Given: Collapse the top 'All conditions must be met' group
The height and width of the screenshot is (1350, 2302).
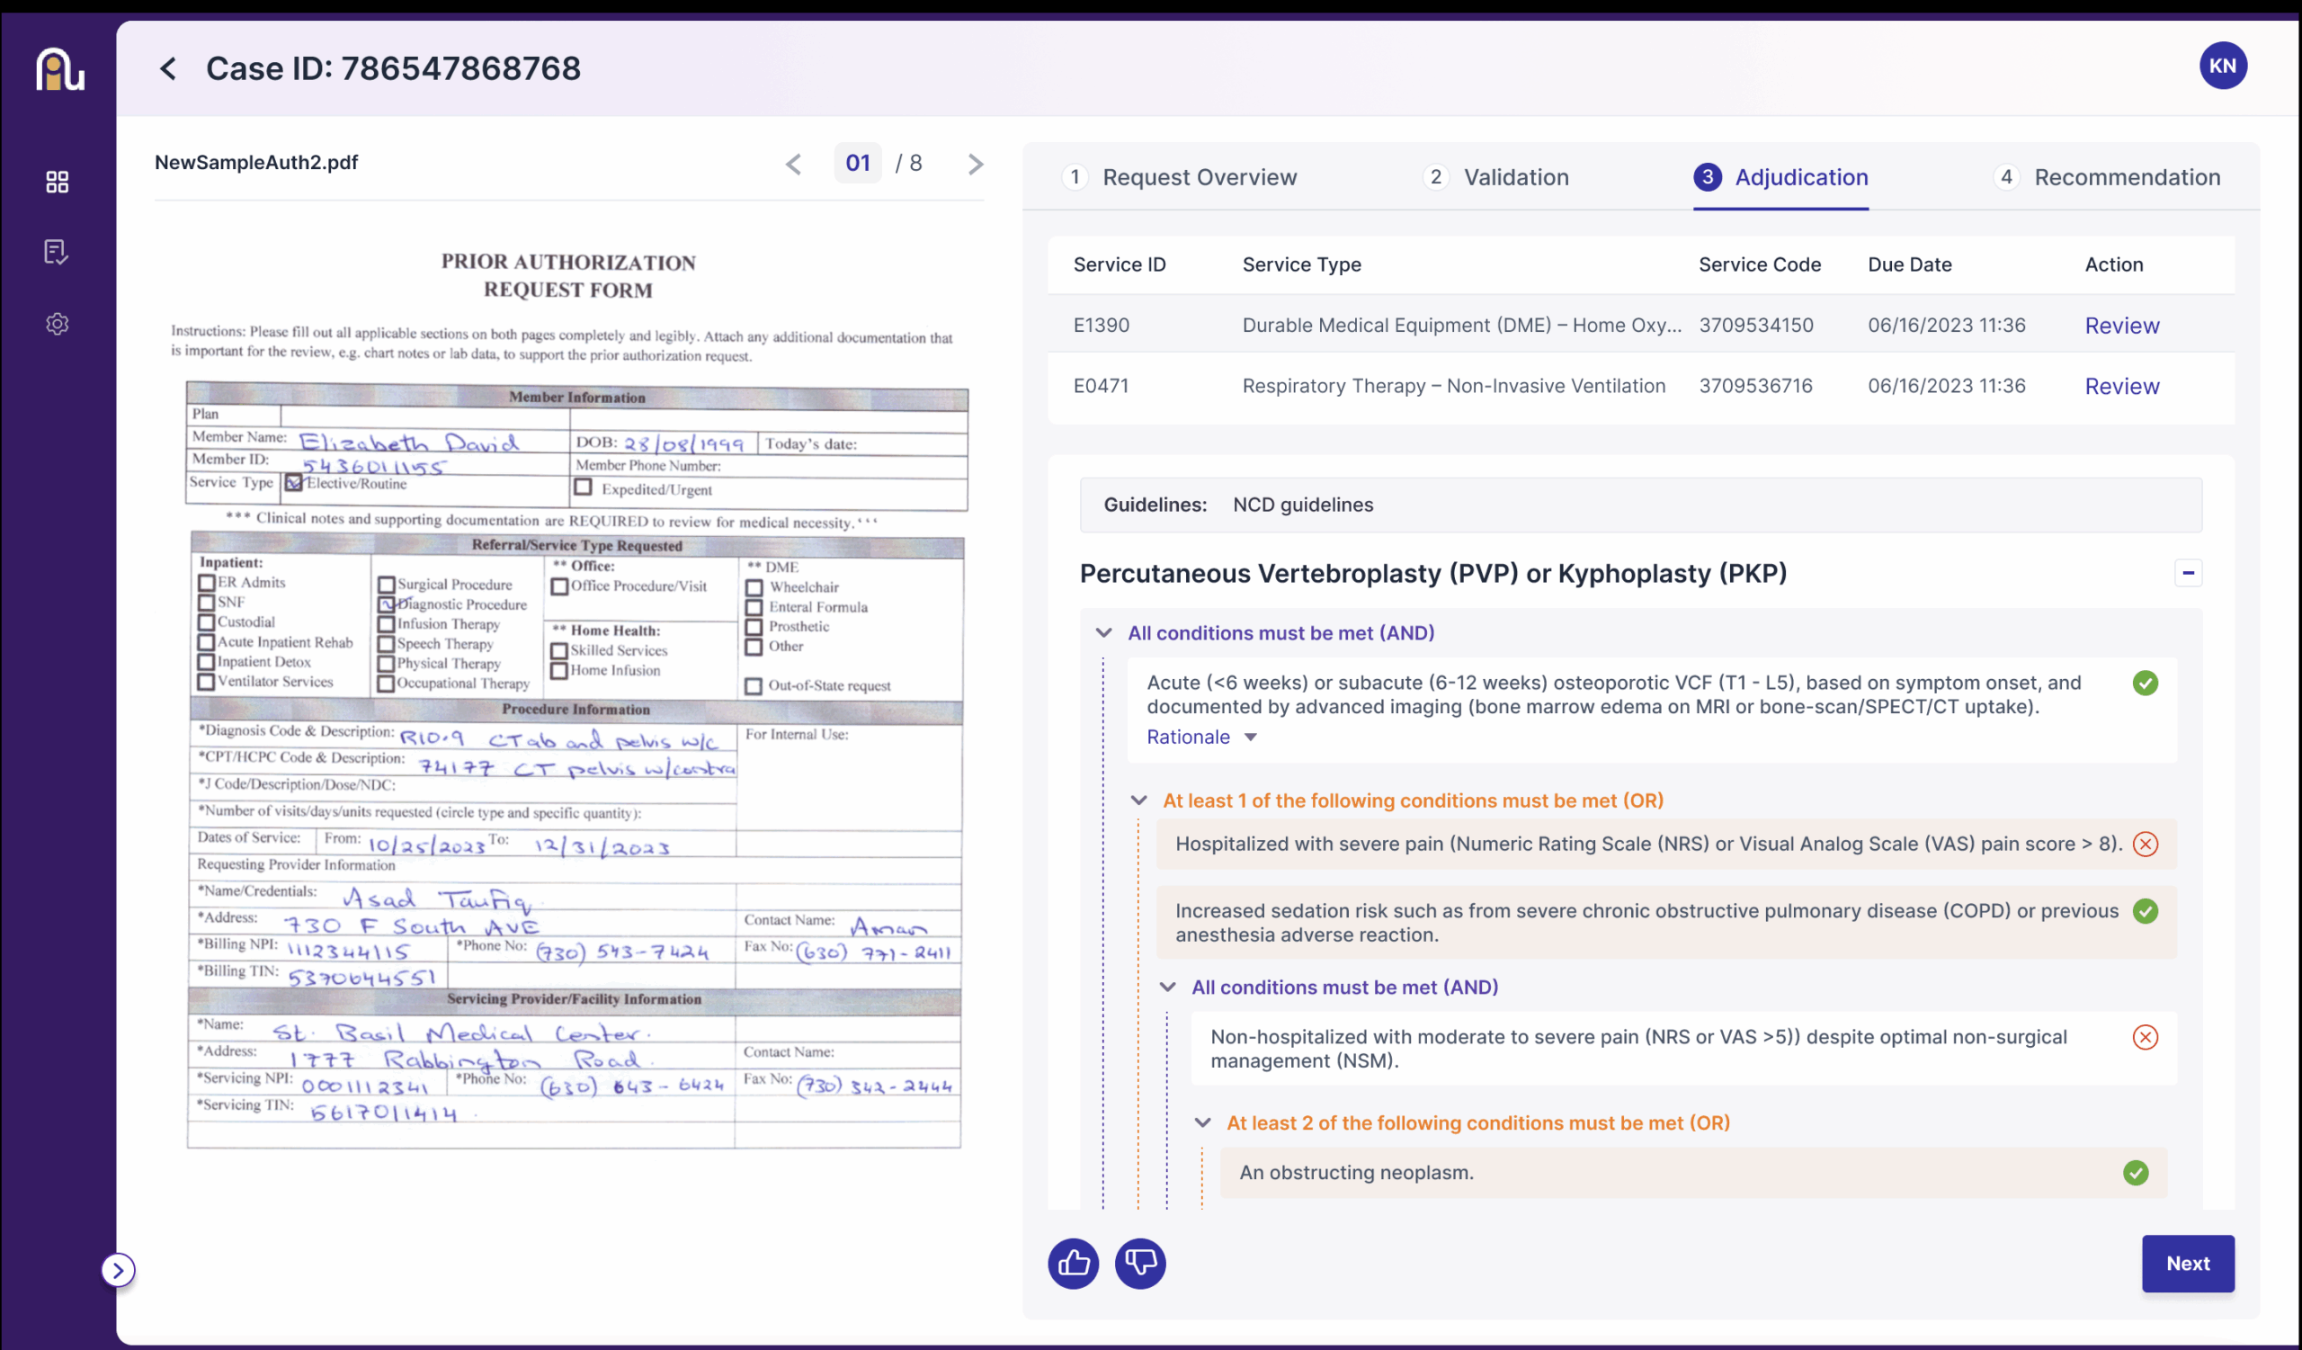Looking at the screenshot, I should 1103,633.
